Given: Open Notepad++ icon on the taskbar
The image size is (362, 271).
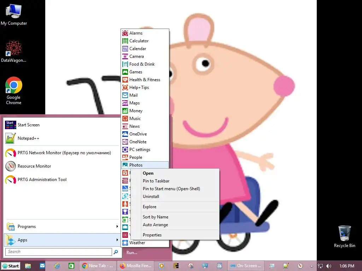Looking at the screenshot, I should pyautogui.click(x=286, y=266).
